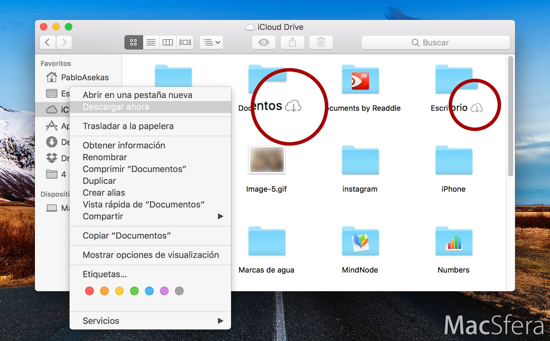The image size is (550, 341).
Task: Select the Documents by Readdle folder
Action: 360,79
